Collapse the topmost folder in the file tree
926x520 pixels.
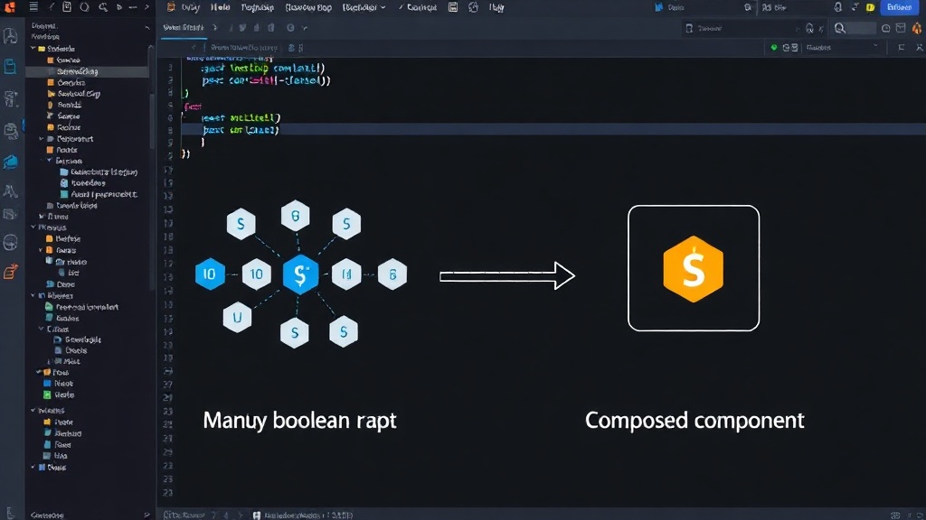pos(33,49)
